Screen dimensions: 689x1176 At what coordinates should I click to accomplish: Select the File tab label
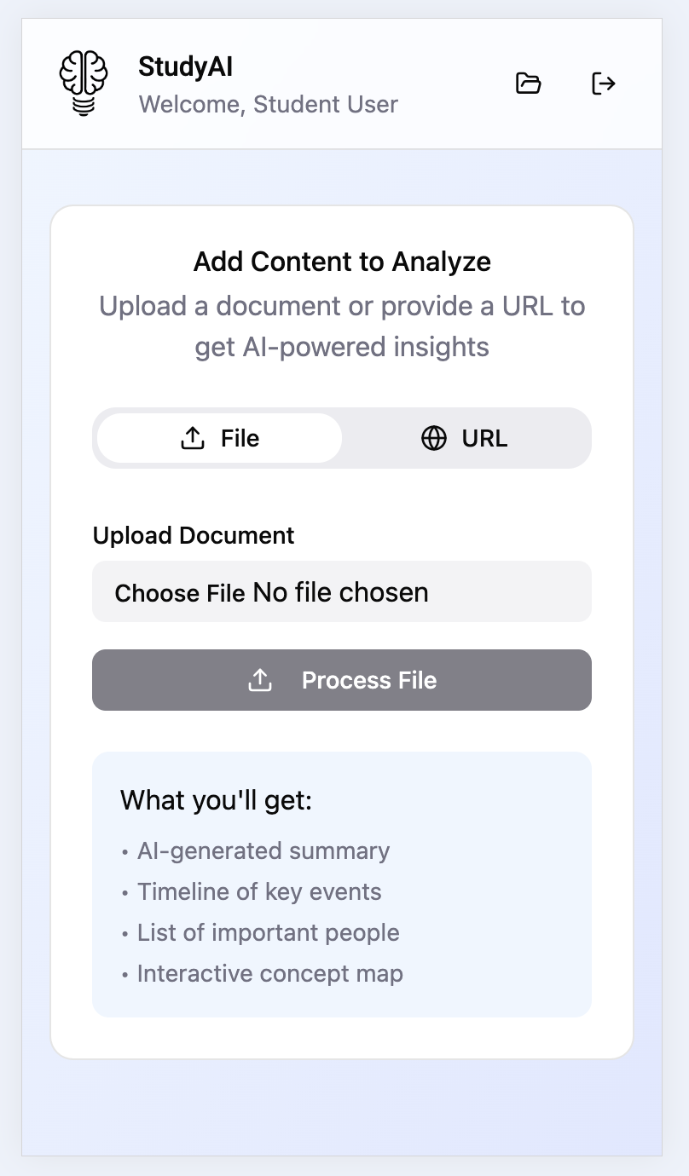click(x=240, y=438)
